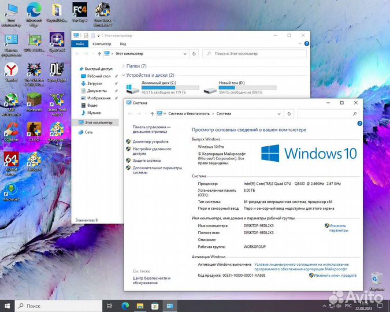Open 'Настройка удаленного доступа' link
Image resolution: width=390 pixels, height=312 pixels.
152,151
